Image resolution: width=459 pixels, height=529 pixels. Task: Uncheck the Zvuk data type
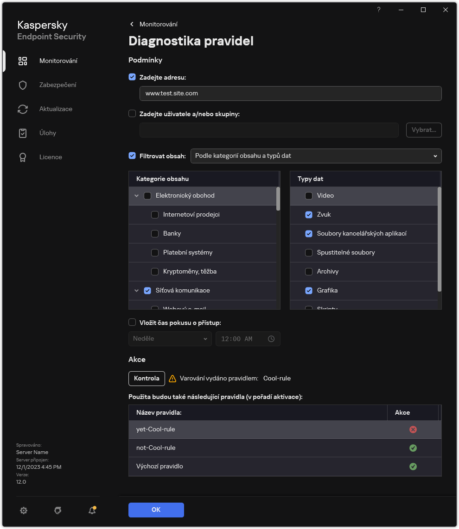[x=309, y=214]
